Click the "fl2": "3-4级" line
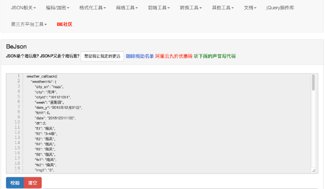The height and width of the screenshot is (189, 325). (46, 134)
